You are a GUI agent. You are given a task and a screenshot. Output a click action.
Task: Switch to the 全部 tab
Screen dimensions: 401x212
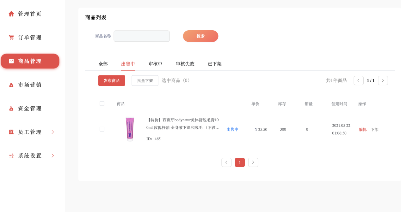tap(103, 64)
